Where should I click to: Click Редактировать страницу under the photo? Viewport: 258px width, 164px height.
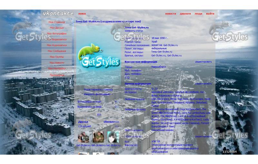[x=98, y=90]
